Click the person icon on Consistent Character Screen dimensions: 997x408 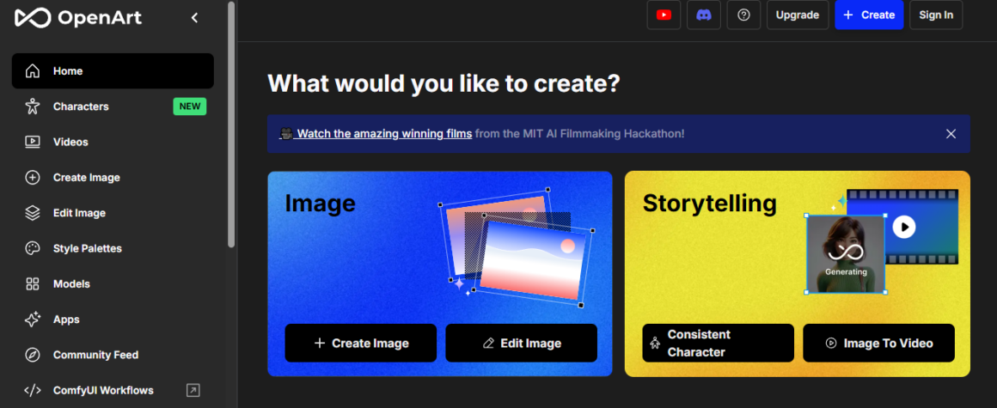655,344
